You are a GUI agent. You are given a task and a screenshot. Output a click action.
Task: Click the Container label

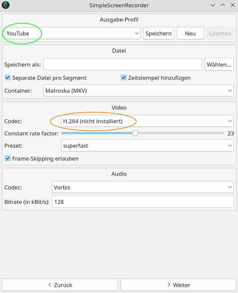[x=18, y=91]
